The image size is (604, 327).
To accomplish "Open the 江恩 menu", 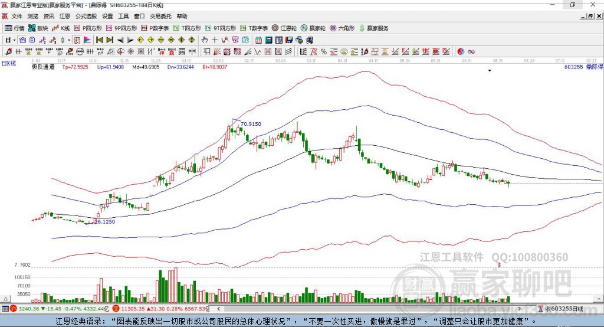I will 65,16.
